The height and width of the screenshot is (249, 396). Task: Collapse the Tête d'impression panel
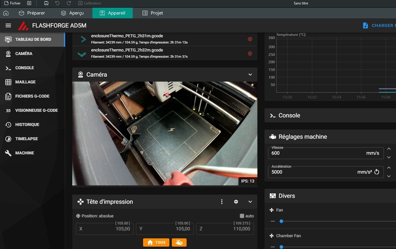pyautogui.click(x=250, y=202)
